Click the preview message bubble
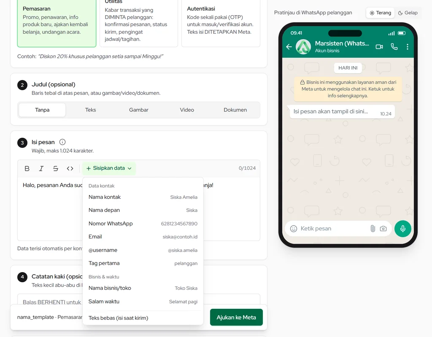The height and width of the screenshot is (337, 432). coord(342,112)
